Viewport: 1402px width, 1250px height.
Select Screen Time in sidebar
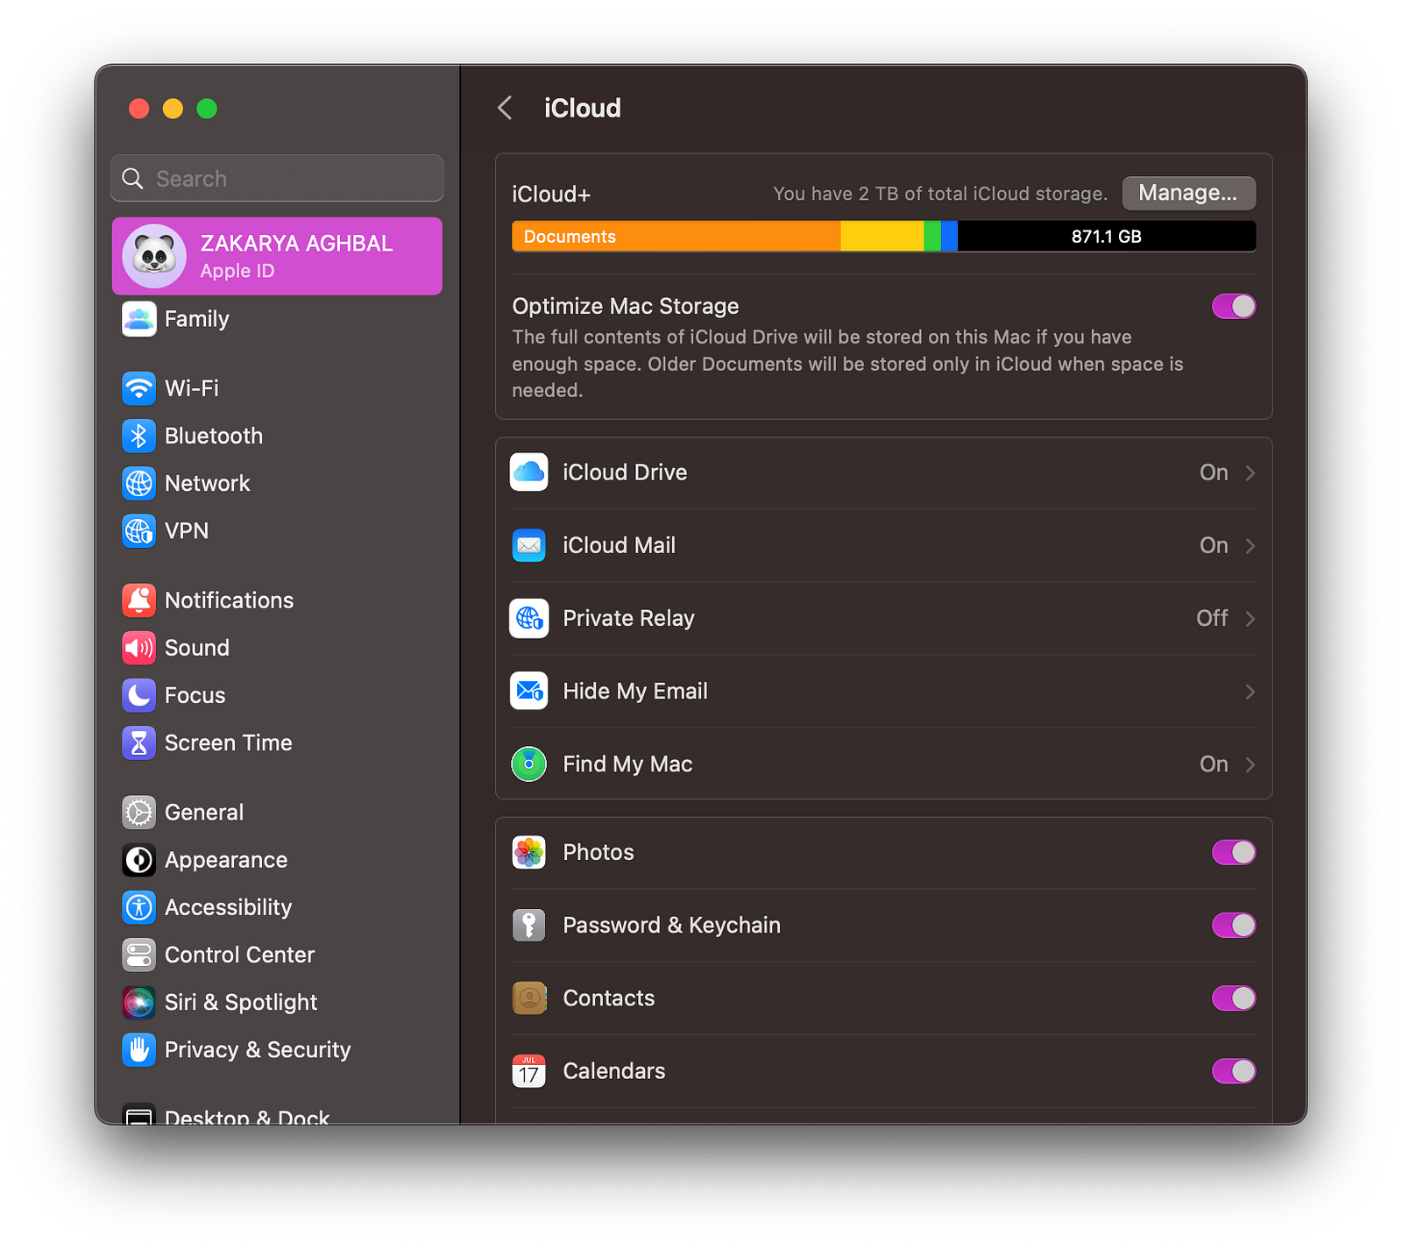[277, 742]
